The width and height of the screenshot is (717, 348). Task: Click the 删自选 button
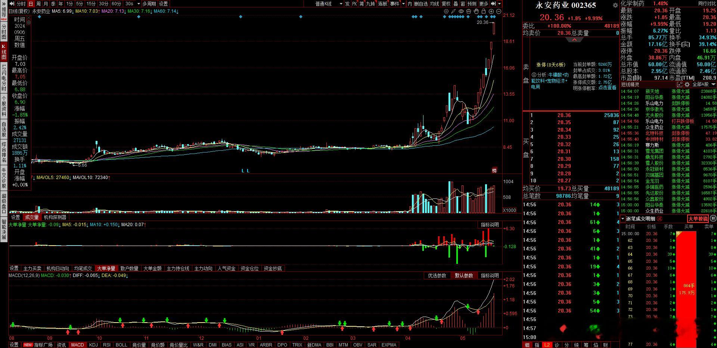coord(421,4)
